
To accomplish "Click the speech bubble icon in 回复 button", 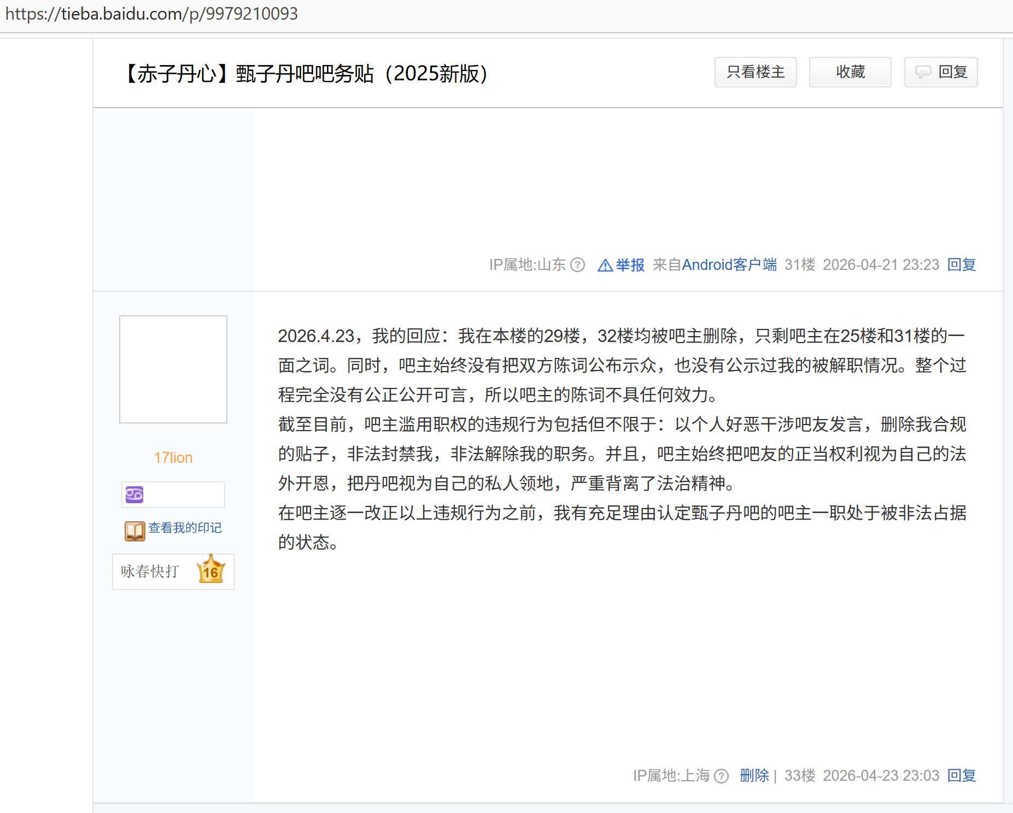I will [x=923, y=72].
